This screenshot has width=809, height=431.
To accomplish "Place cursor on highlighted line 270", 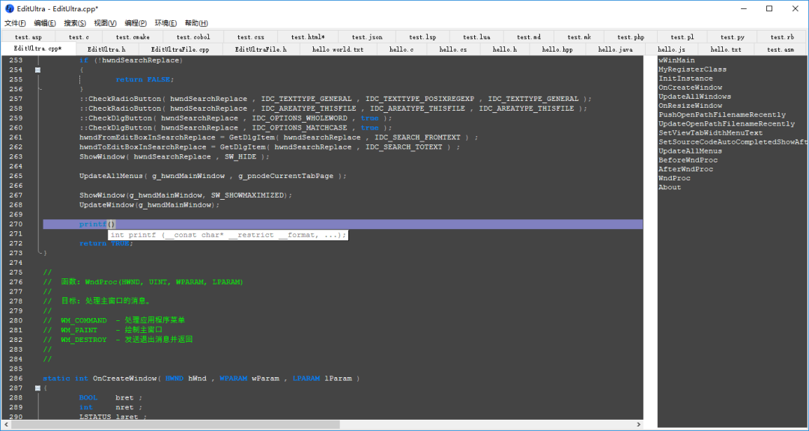I will [342, 224].
